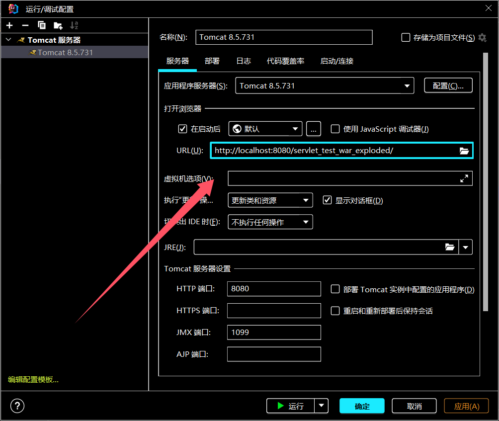Viewport: 499px width, 421px height.
Task: Open the 不执行任何操作 dropdown
Action: point(270,222)
